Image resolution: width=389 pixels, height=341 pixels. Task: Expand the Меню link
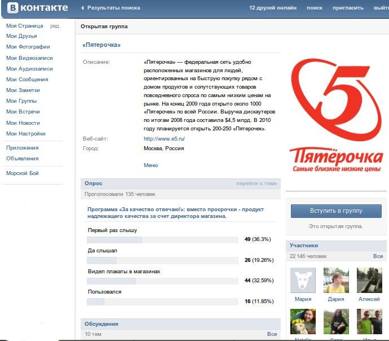(x=151, y=165)
